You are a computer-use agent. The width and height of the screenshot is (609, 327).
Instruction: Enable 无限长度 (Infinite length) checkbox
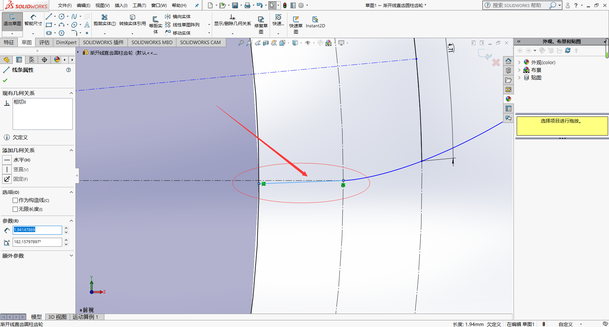click(x=15, y=209)
